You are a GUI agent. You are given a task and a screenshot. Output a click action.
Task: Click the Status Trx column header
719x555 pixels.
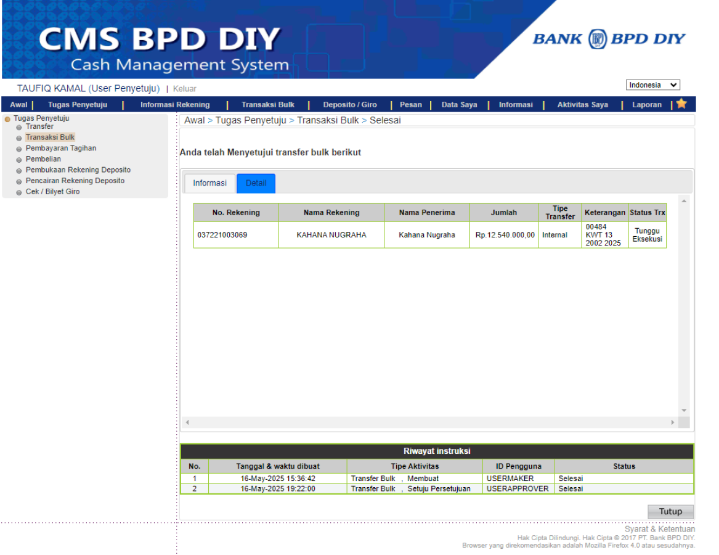pyautogui.click(x=647, y=213)
